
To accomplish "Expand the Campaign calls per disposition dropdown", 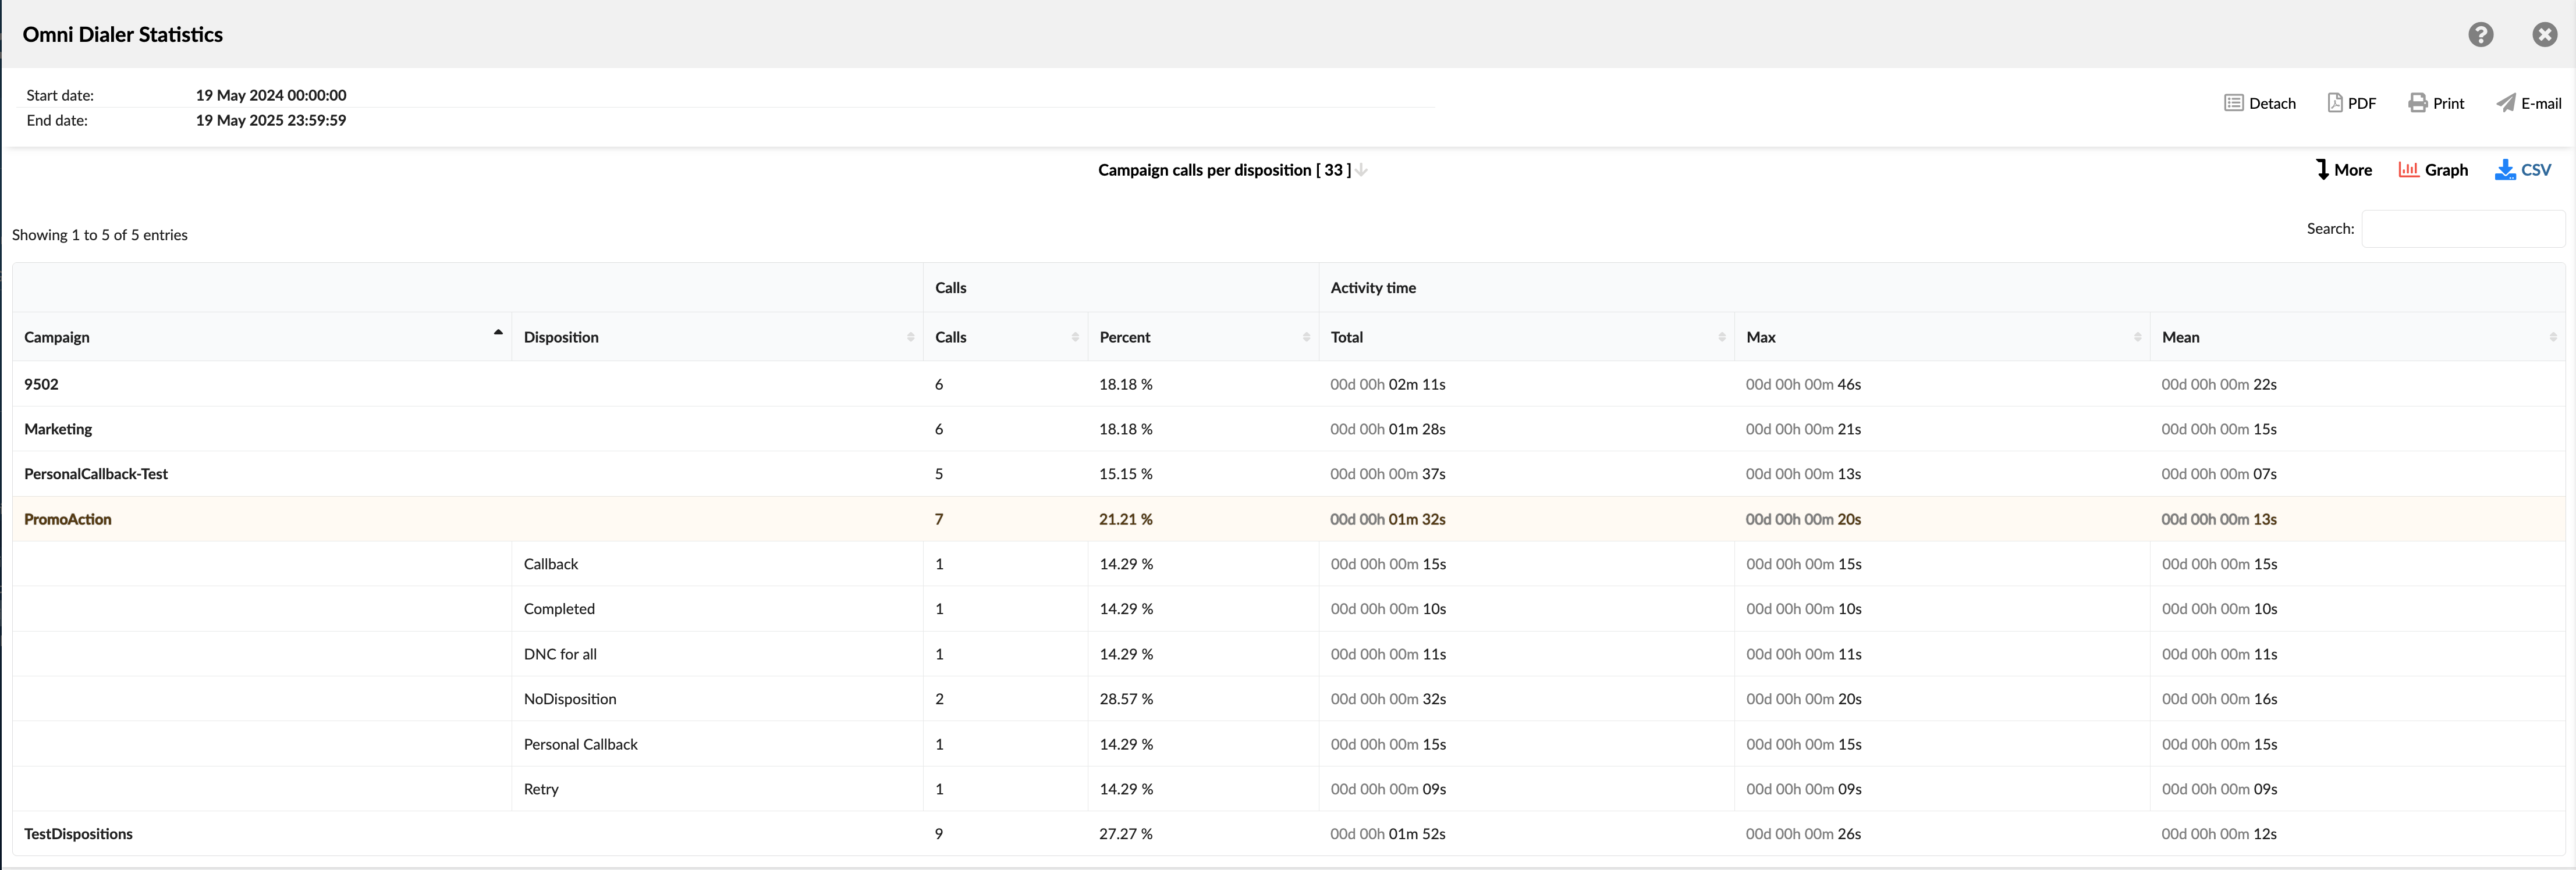I will click(x=1361, y=170).
